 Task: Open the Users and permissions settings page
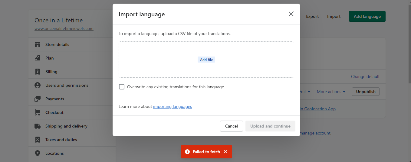point(67,85)
